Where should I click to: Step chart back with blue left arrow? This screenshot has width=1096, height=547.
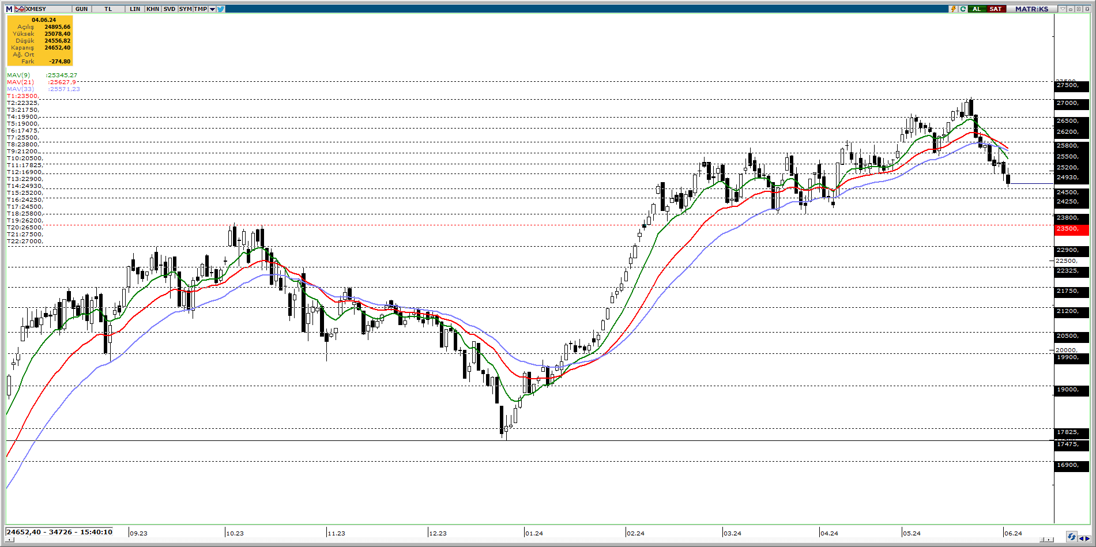click(1081, 538)
